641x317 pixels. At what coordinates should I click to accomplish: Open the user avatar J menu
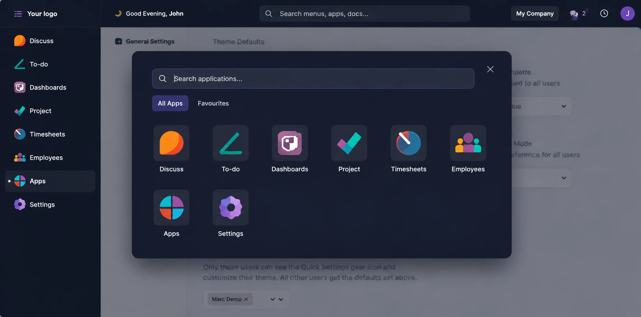627,14
